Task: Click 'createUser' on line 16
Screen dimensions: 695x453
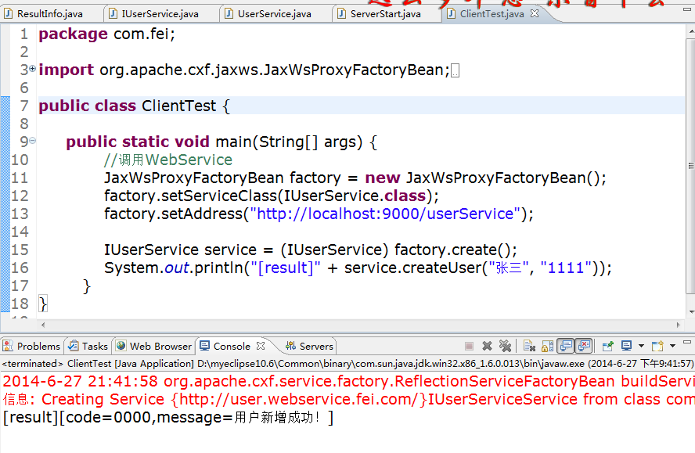Action: point(440,268)
